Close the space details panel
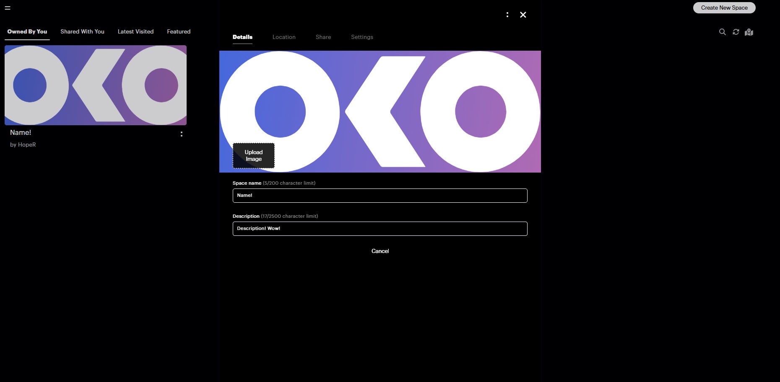The height and width of the screenshot is (382, 780). click(x=523, y=15)
